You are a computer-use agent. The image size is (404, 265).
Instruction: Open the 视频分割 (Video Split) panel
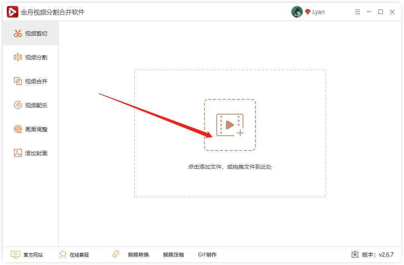pyautogui.click(x=29, y=57)
